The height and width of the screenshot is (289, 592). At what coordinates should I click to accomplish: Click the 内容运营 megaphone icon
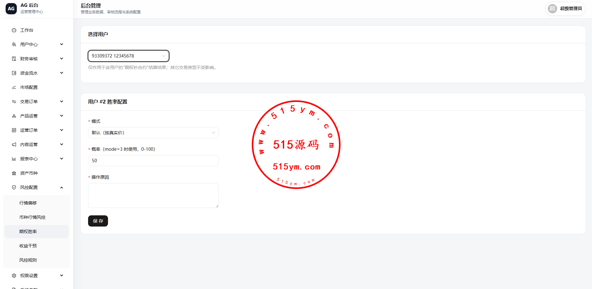pyautogui.click(x=14, y=144)
